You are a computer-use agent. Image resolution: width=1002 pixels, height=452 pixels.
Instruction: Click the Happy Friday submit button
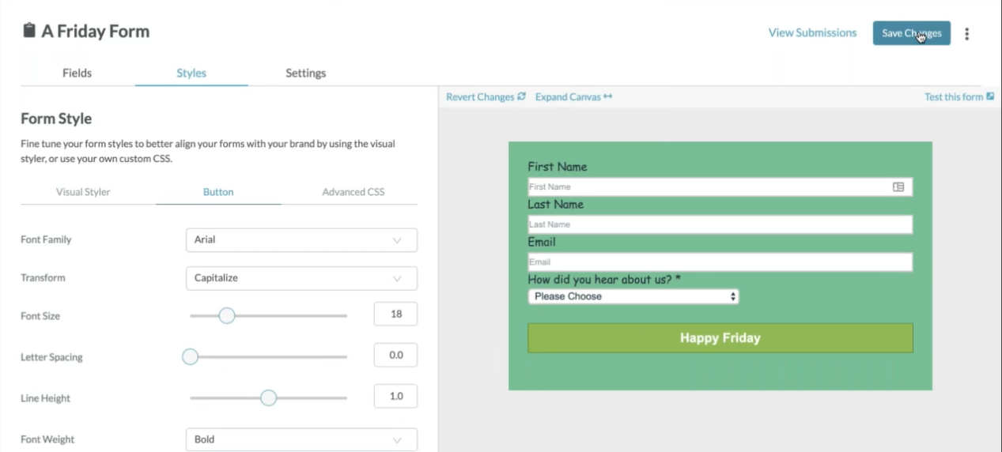click(720, 338)
